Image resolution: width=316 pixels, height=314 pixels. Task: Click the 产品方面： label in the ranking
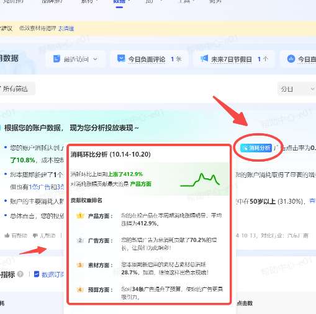point(101,216)
